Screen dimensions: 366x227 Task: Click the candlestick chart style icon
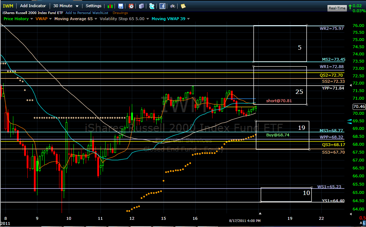click(111, 6)
